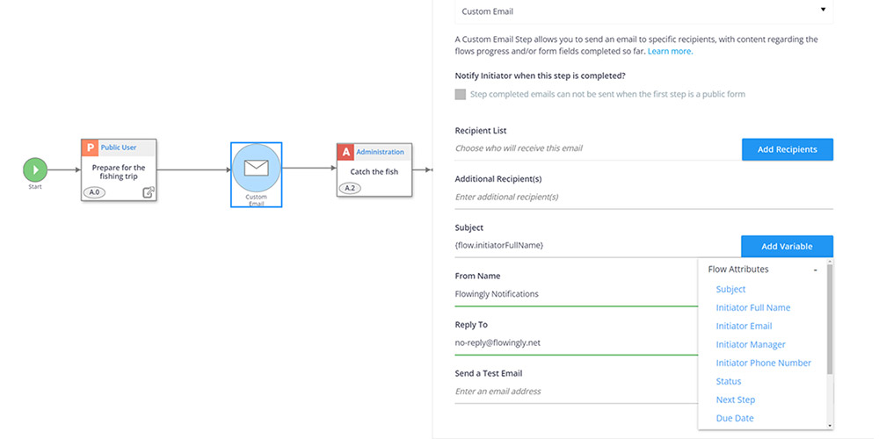The image size is (879, 439).
Task: Pick Initiator Manager from variable list
Action: (751, 344)
